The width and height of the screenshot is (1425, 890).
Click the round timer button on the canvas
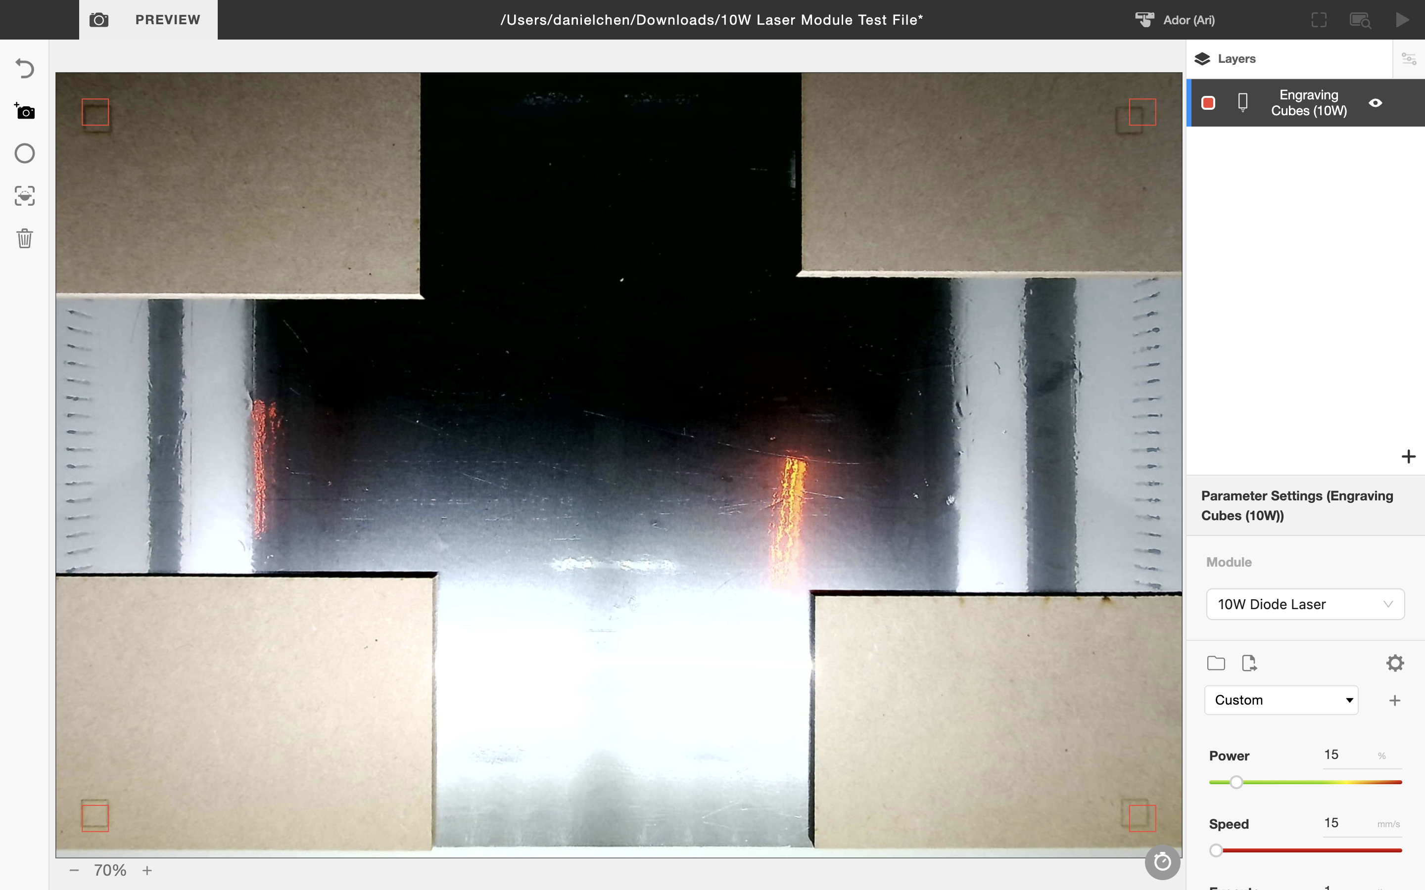coord(1162,862)
